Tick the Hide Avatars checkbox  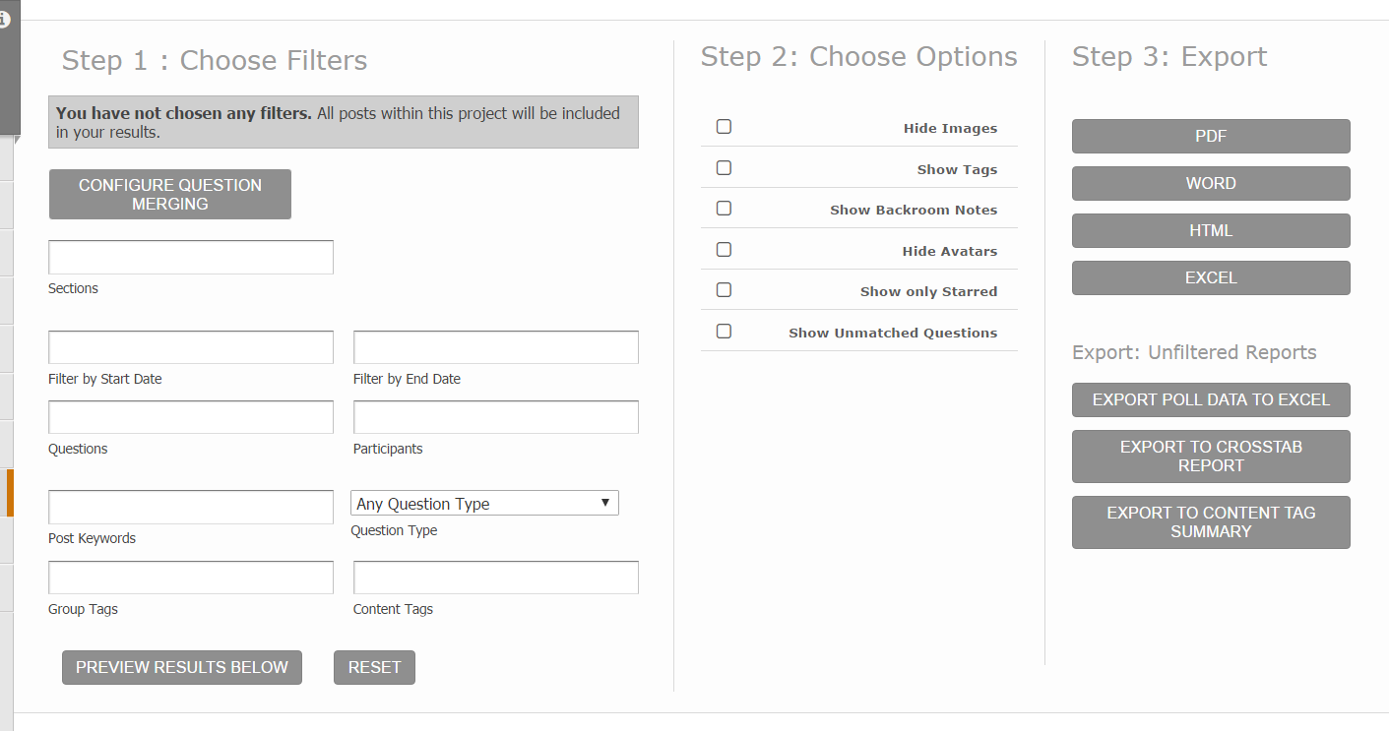(724, 250)
